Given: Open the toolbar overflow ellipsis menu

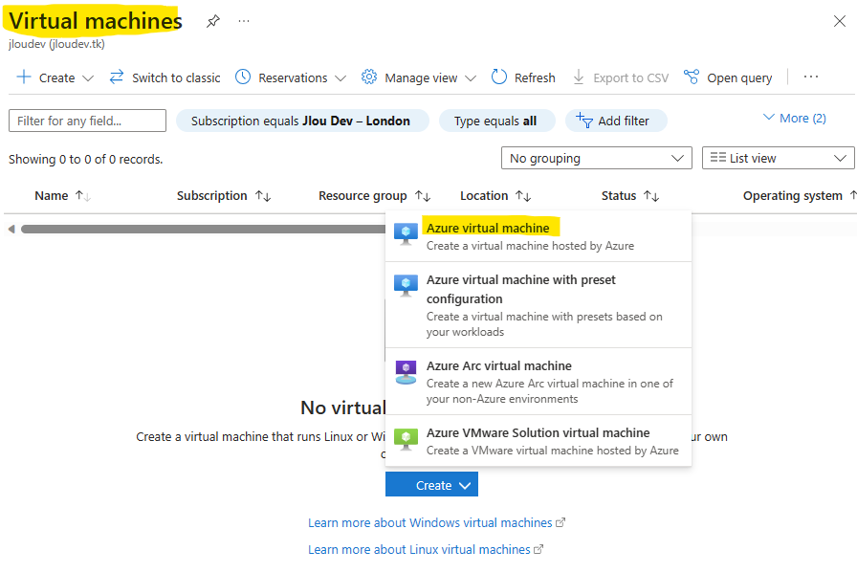Looking at the screenshot, I should 811,77.
